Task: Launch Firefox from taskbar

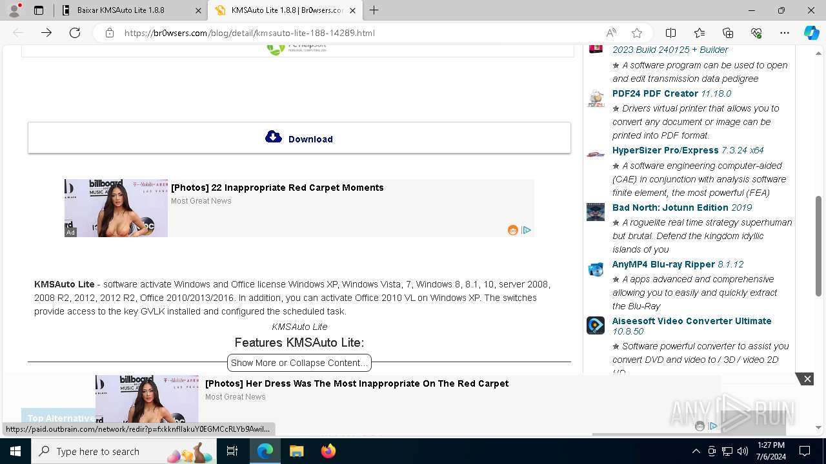Action: (x=328, y=451)
